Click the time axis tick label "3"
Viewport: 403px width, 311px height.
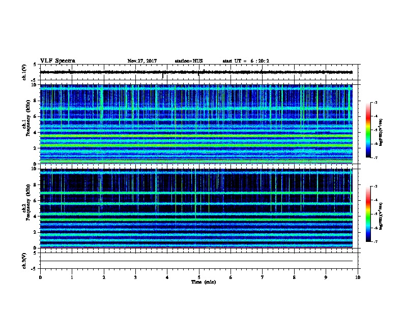click(135, 277)
